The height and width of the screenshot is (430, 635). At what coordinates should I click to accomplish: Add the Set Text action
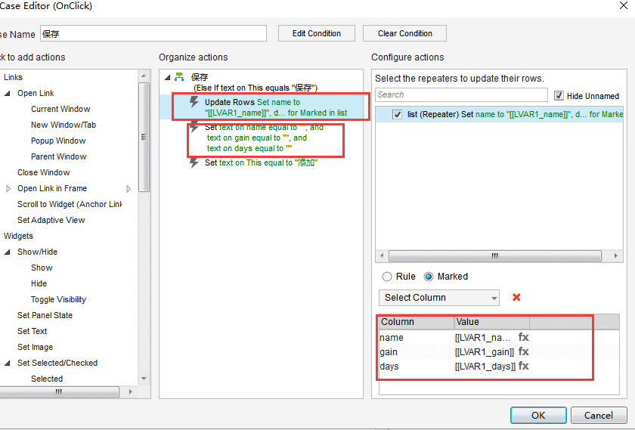click(33, 331)
